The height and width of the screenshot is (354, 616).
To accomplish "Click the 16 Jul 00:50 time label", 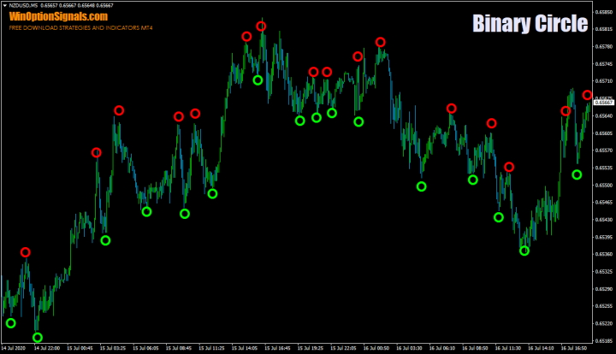I will click(x=376, y=348).
